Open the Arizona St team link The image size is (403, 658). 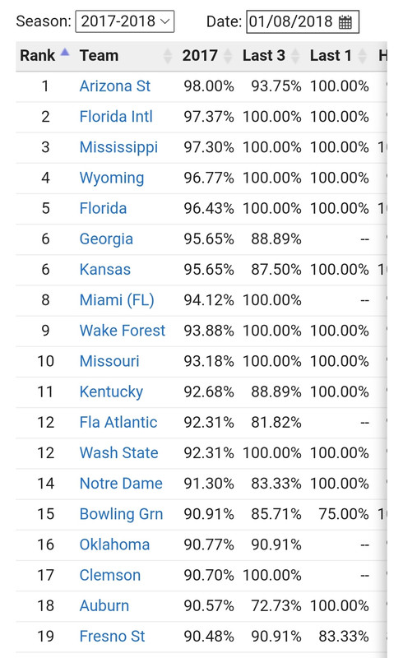(115, 86)
